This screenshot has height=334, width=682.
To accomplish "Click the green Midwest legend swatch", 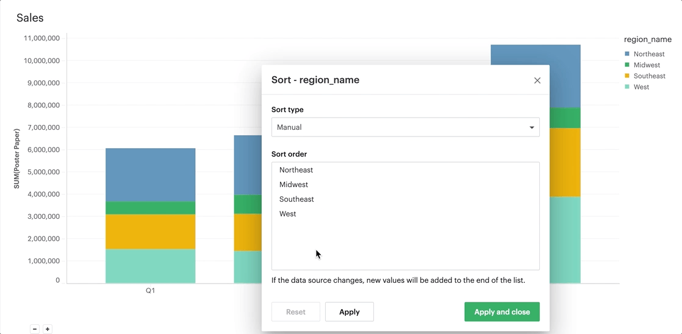I will pyautogui.click(x=627, y=65).
